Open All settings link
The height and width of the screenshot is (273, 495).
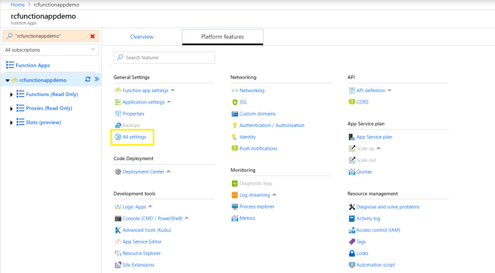[x=134, y=137]
